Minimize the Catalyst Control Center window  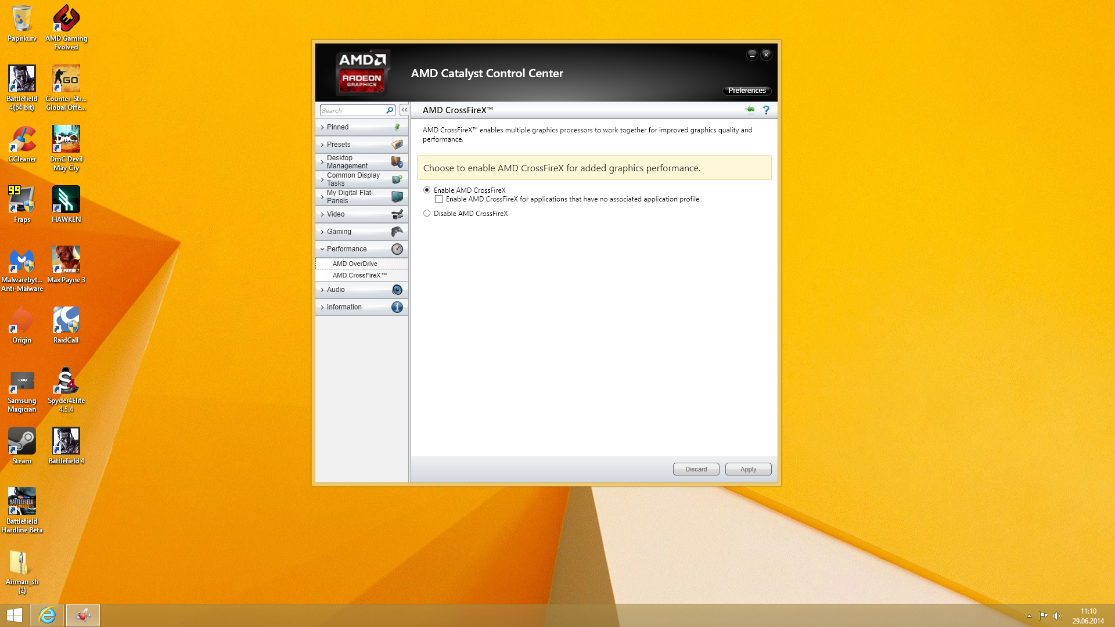tap(752, 55)
